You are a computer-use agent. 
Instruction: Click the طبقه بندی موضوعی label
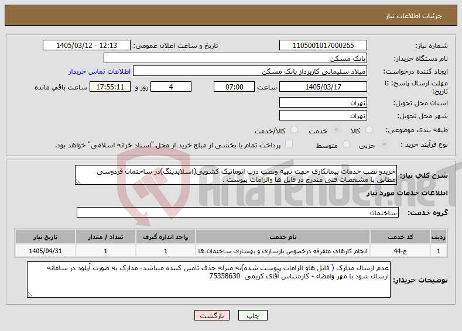pos(417,130)
